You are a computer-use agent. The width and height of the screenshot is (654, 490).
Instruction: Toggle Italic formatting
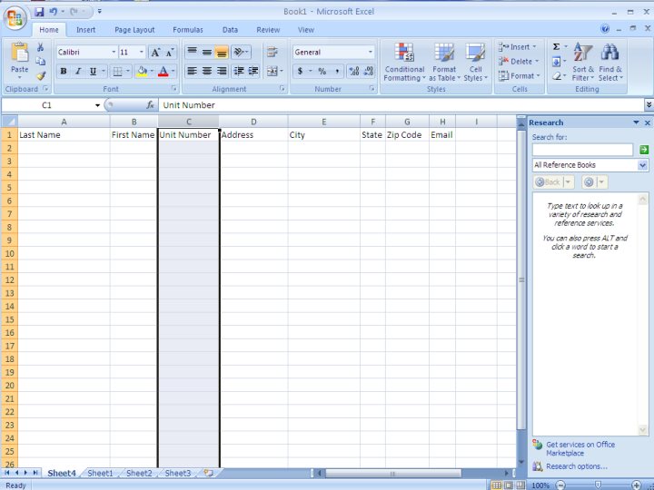coord(78,72)
